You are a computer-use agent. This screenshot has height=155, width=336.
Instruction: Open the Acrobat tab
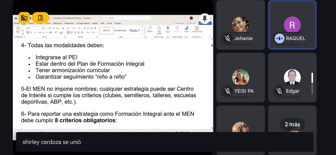(118, 23)
